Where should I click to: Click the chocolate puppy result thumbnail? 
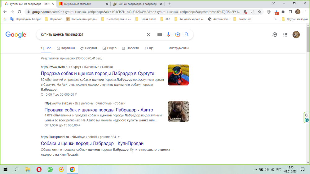click(178, 111)
